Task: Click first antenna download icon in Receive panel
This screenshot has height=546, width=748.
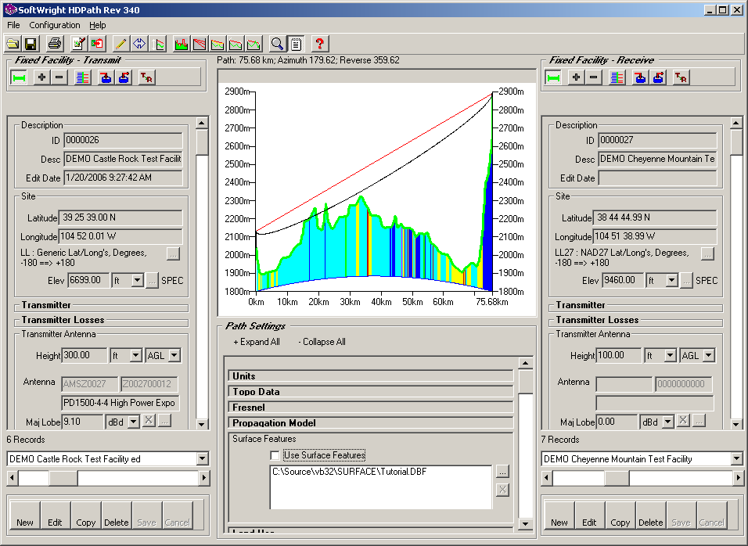Action: 640,77
